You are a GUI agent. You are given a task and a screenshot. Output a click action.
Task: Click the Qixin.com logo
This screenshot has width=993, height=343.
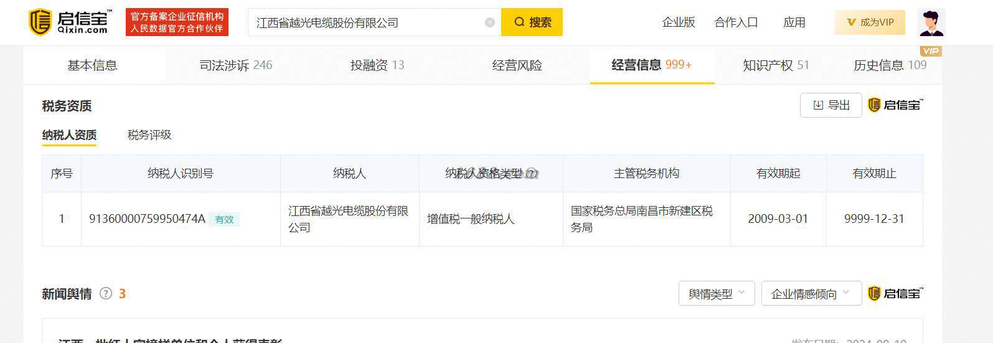pos(70,22)
